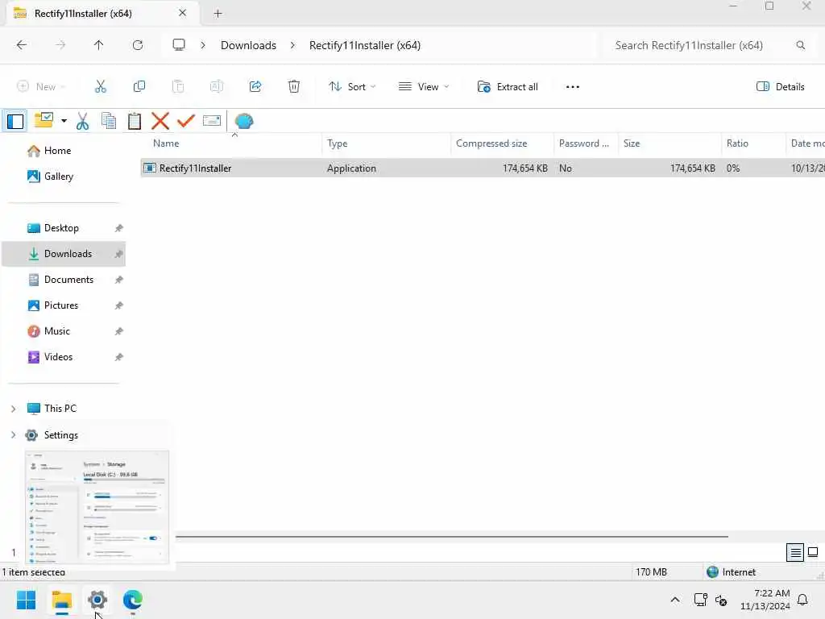Click the Settings storage preview thumbnail
The width and height of the screenshot is (825, 619).
click(x=97, y=507)
